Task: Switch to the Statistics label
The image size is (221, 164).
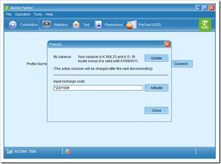Action: (x=60, y=25)
